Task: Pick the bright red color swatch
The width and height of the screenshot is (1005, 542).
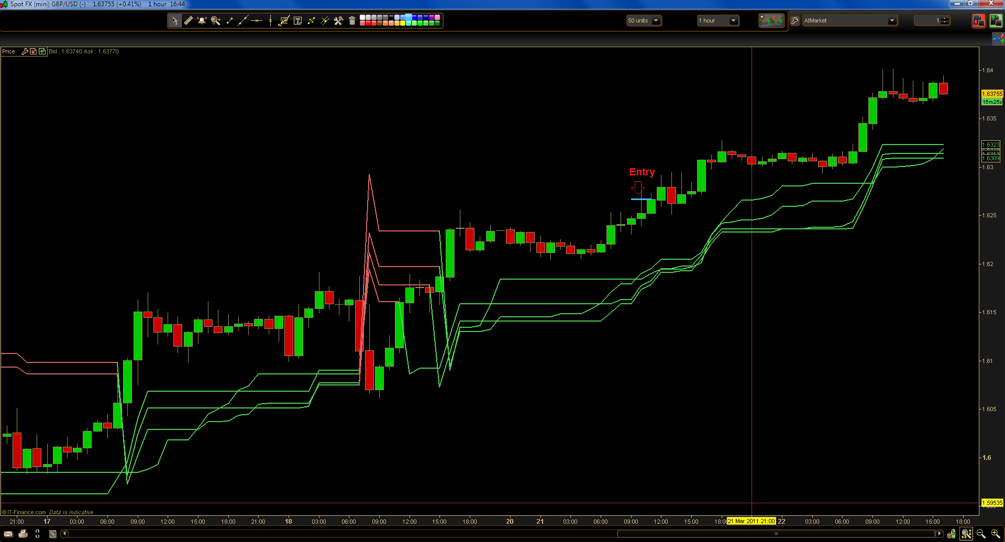Action: click(368, 23)
